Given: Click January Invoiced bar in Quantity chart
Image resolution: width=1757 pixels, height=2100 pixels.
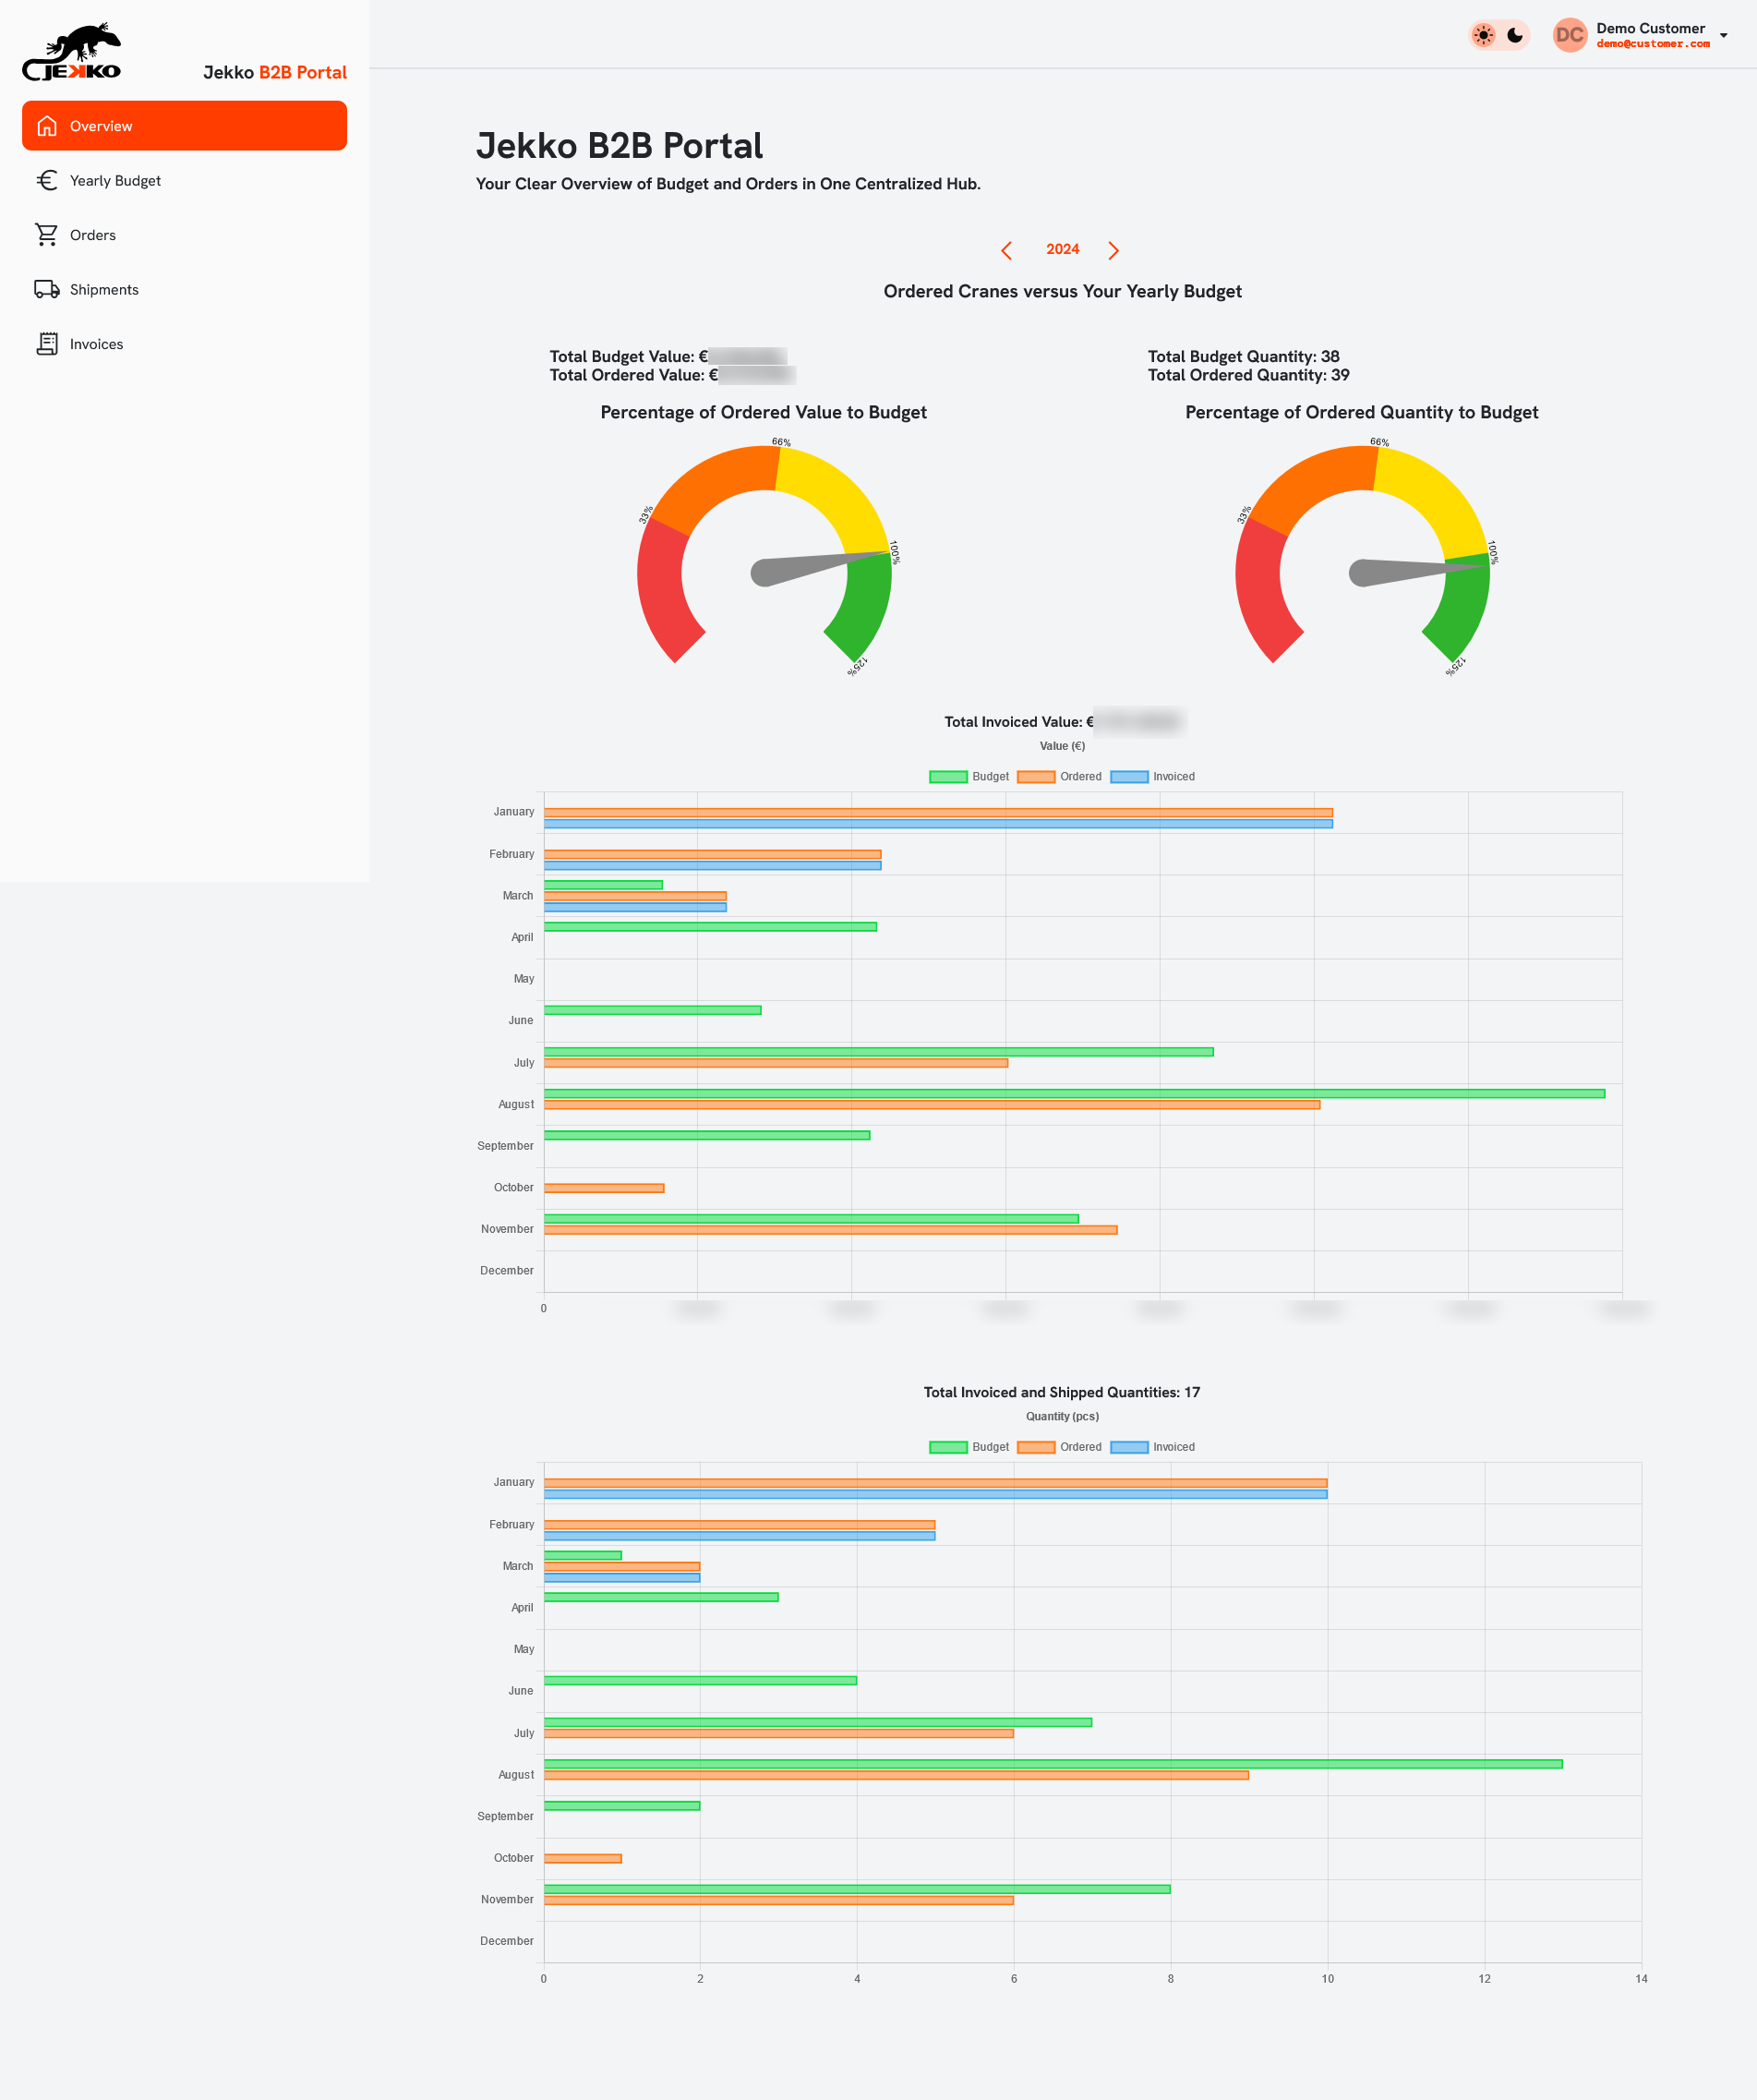Looking at the screenshot, I should point(935,1495).
